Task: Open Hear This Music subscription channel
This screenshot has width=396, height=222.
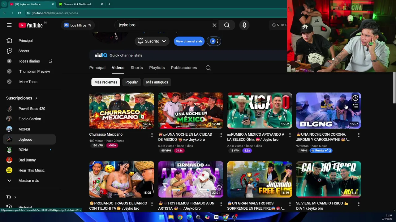Action: (29, 171)
